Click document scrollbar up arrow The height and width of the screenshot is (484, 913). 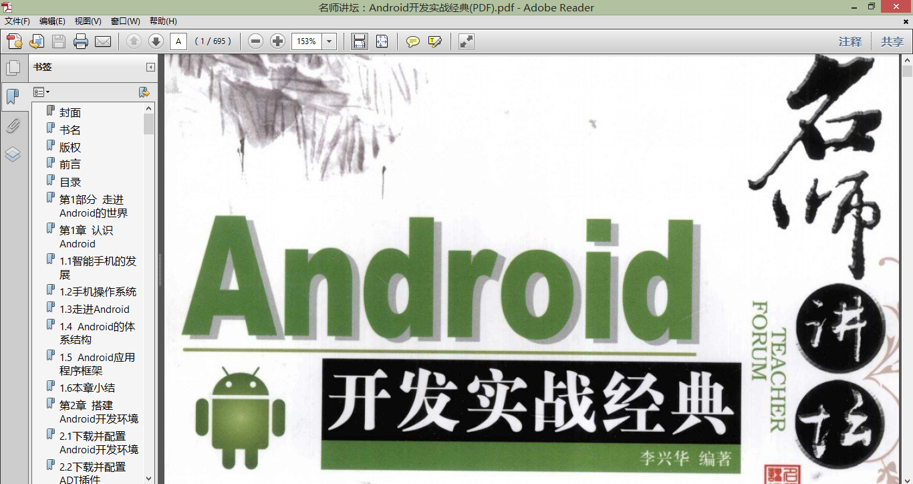tap(907, 60)
